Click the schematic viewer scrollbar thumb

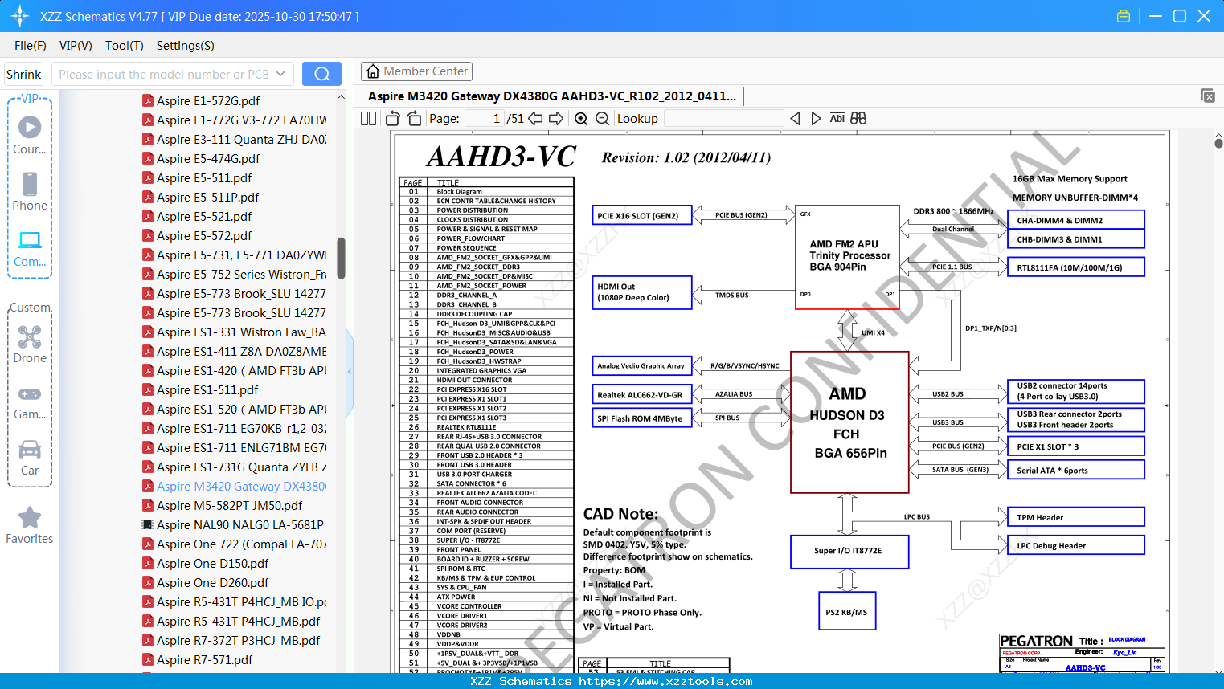(x=1218, y=142)
